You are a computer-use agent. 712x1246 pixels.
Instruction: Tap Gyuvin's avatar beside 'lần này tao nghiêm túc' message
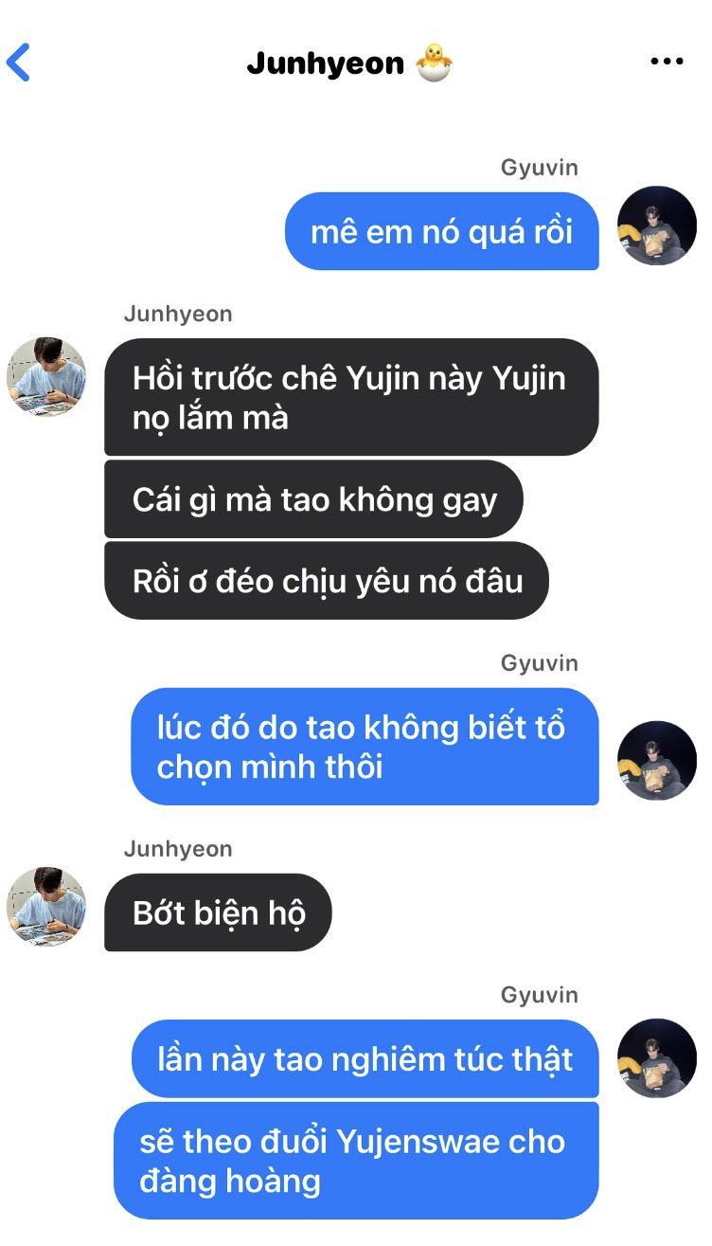(x=657, y=1058)
